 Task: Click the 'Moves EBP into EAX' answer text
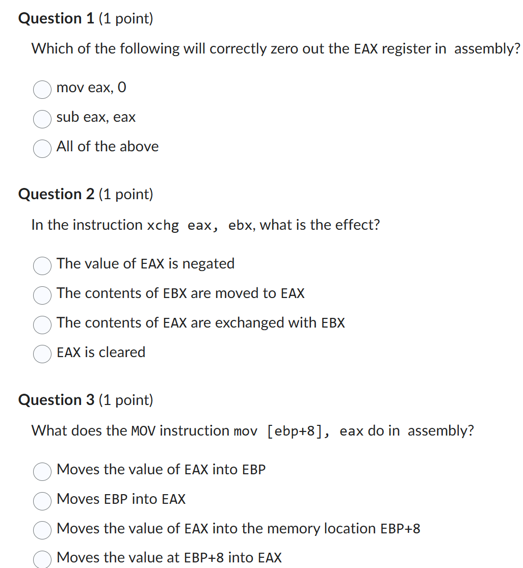tap(121, 499)
